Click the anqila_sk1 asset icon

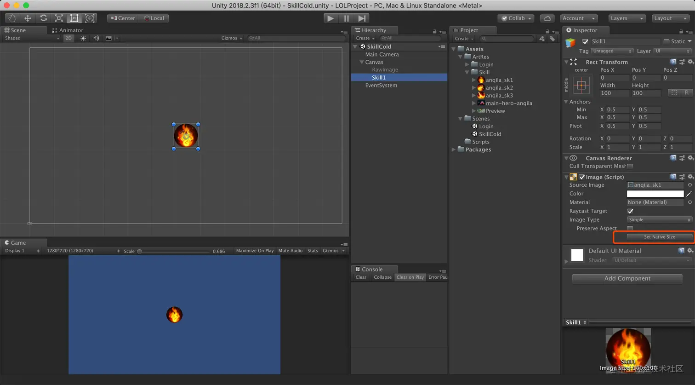pyautogui.click(x=481, y=80)
